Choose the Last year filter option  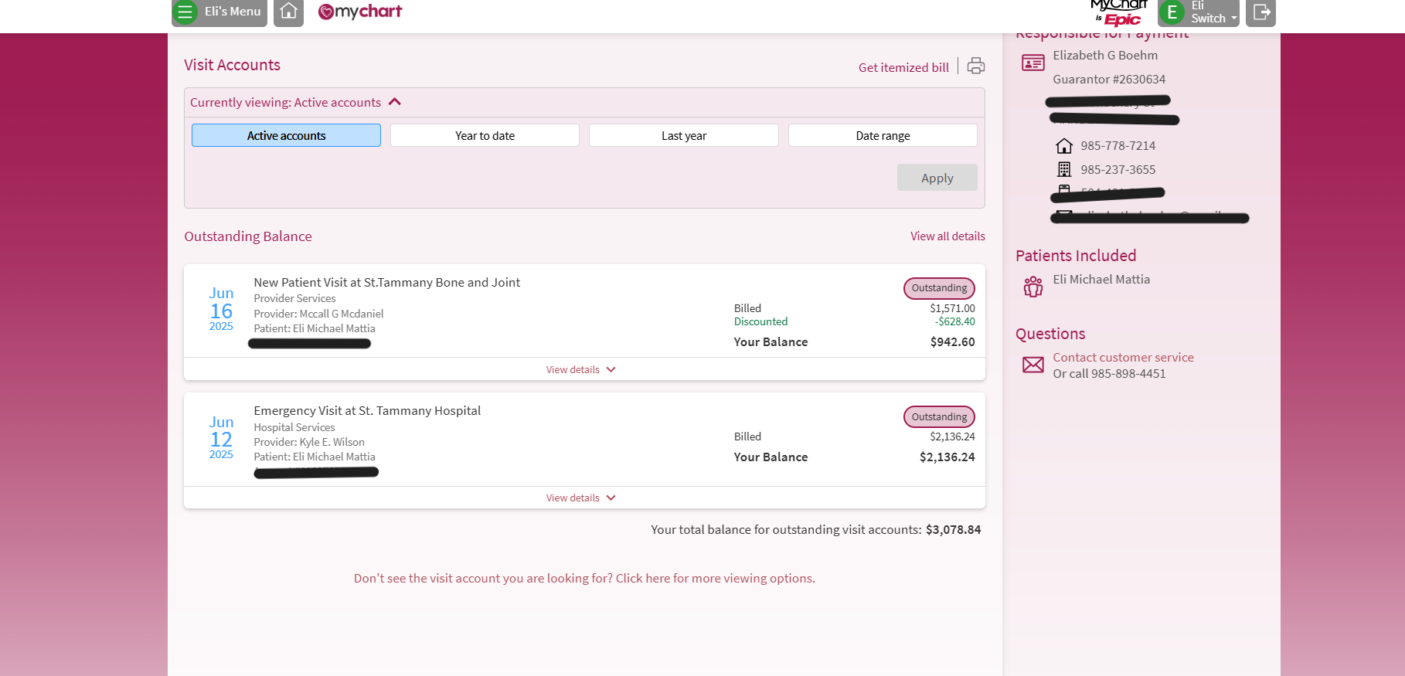(683, 135)
